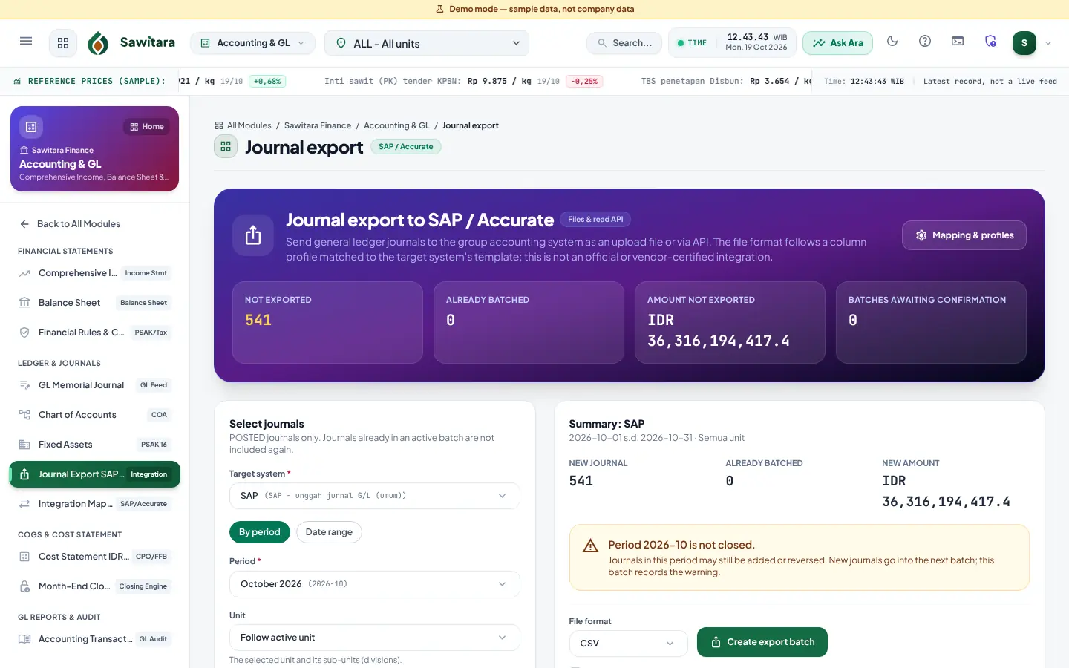Open the panel window icon in header
This screenshot has width=1069, height=668.
958,42
